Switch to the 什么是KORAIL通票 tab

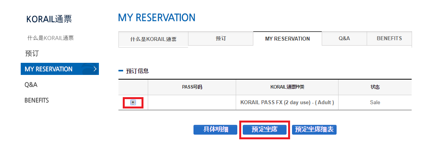point(153,39)
